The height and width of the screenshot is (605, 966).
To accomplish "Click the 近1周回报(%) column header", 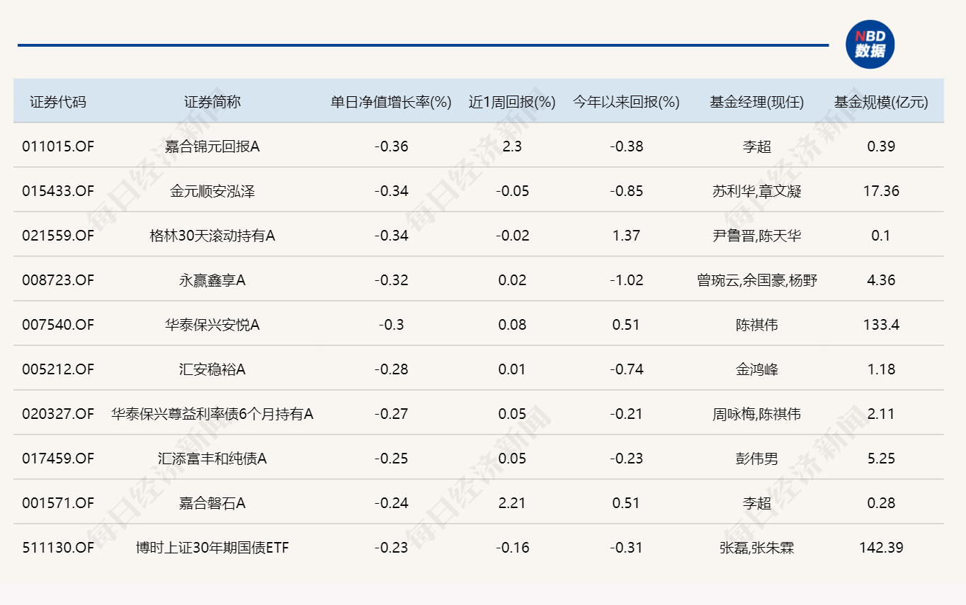I will point(512,102).
